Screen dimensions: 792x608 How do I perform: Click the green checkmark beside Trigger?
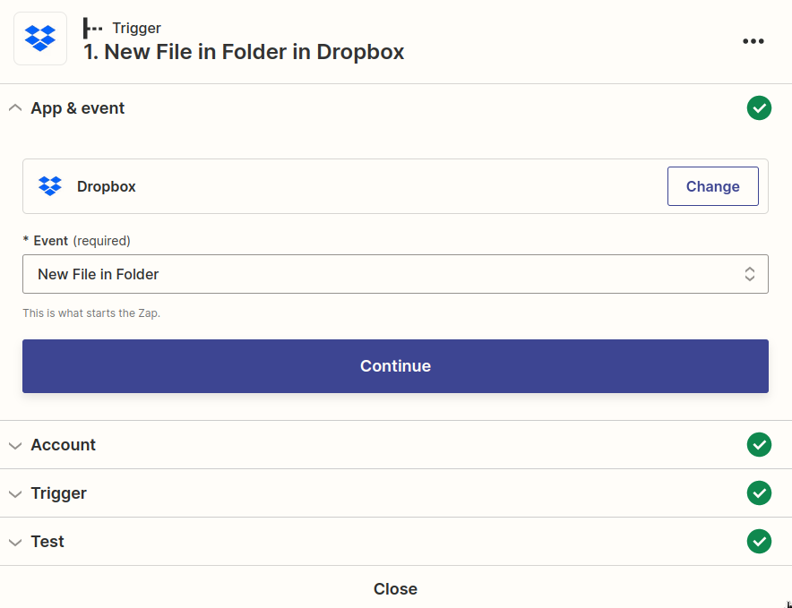(x=759, y=493)
